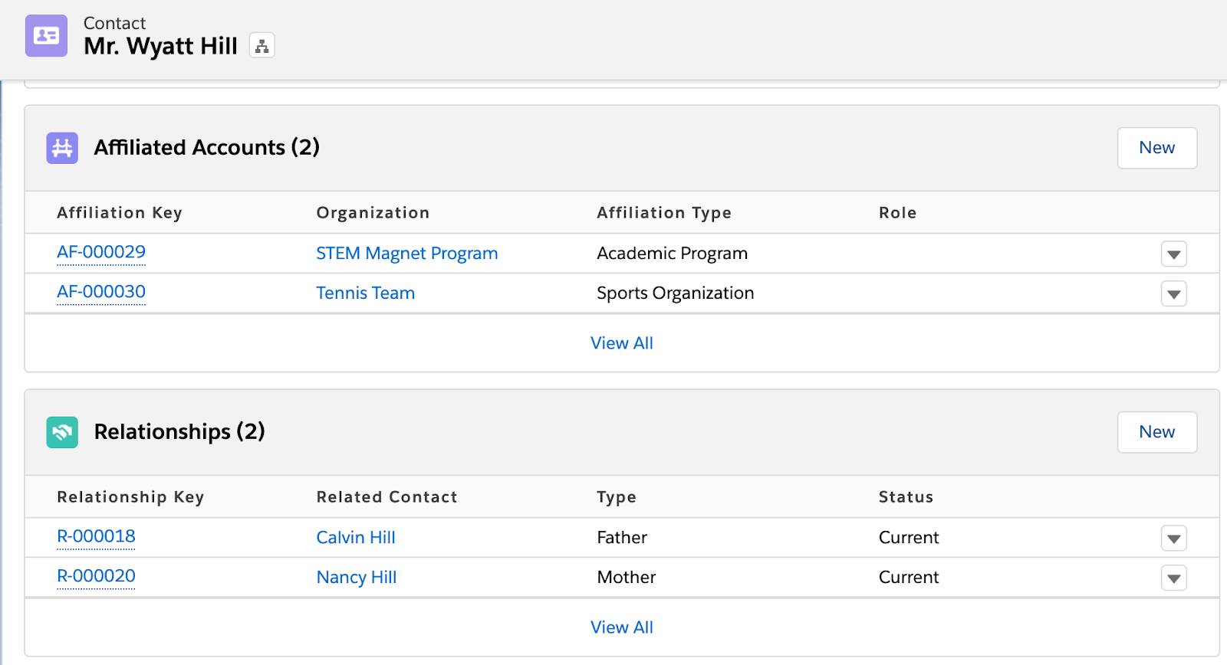
Task: Open affiliation AF-000029
Action: click(x=101, y=252)
